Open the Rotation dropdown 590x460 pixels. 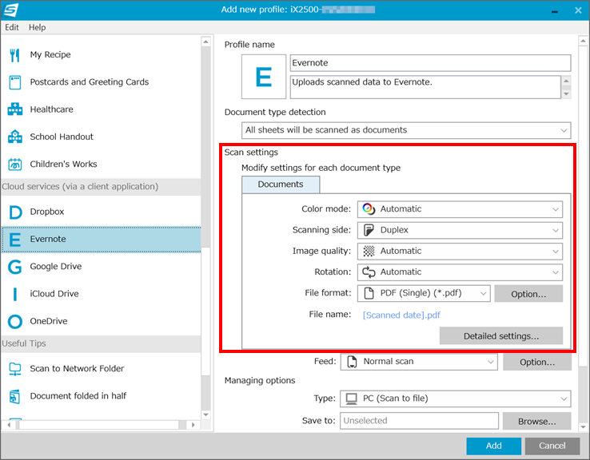[460, 272]
